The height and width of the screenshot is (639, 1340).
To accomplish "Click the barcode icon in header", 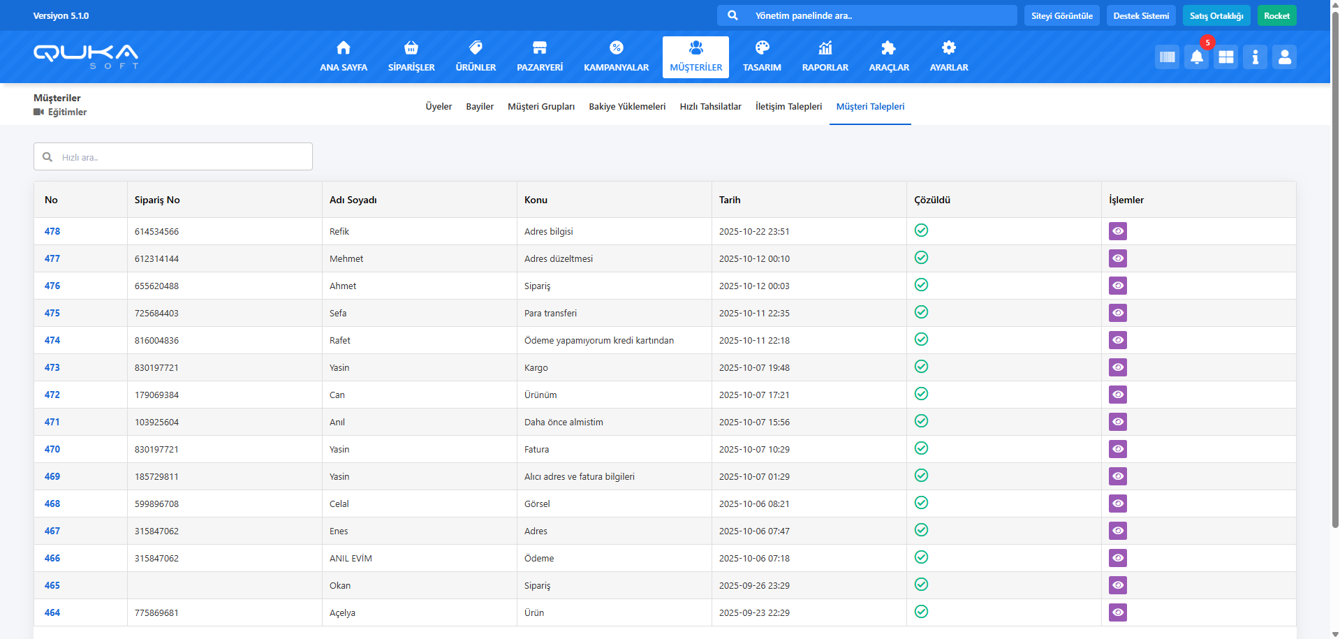I will point(1167,57).
